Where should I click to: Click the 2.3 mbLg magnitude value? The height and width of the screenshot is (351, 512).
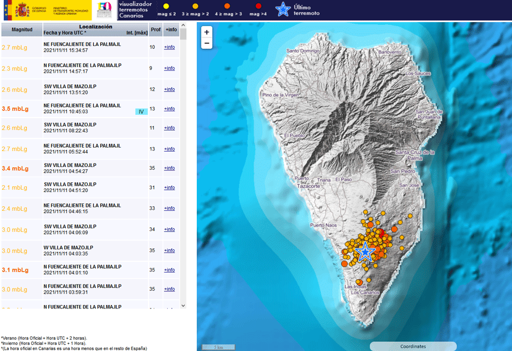[x=14, y=69]
